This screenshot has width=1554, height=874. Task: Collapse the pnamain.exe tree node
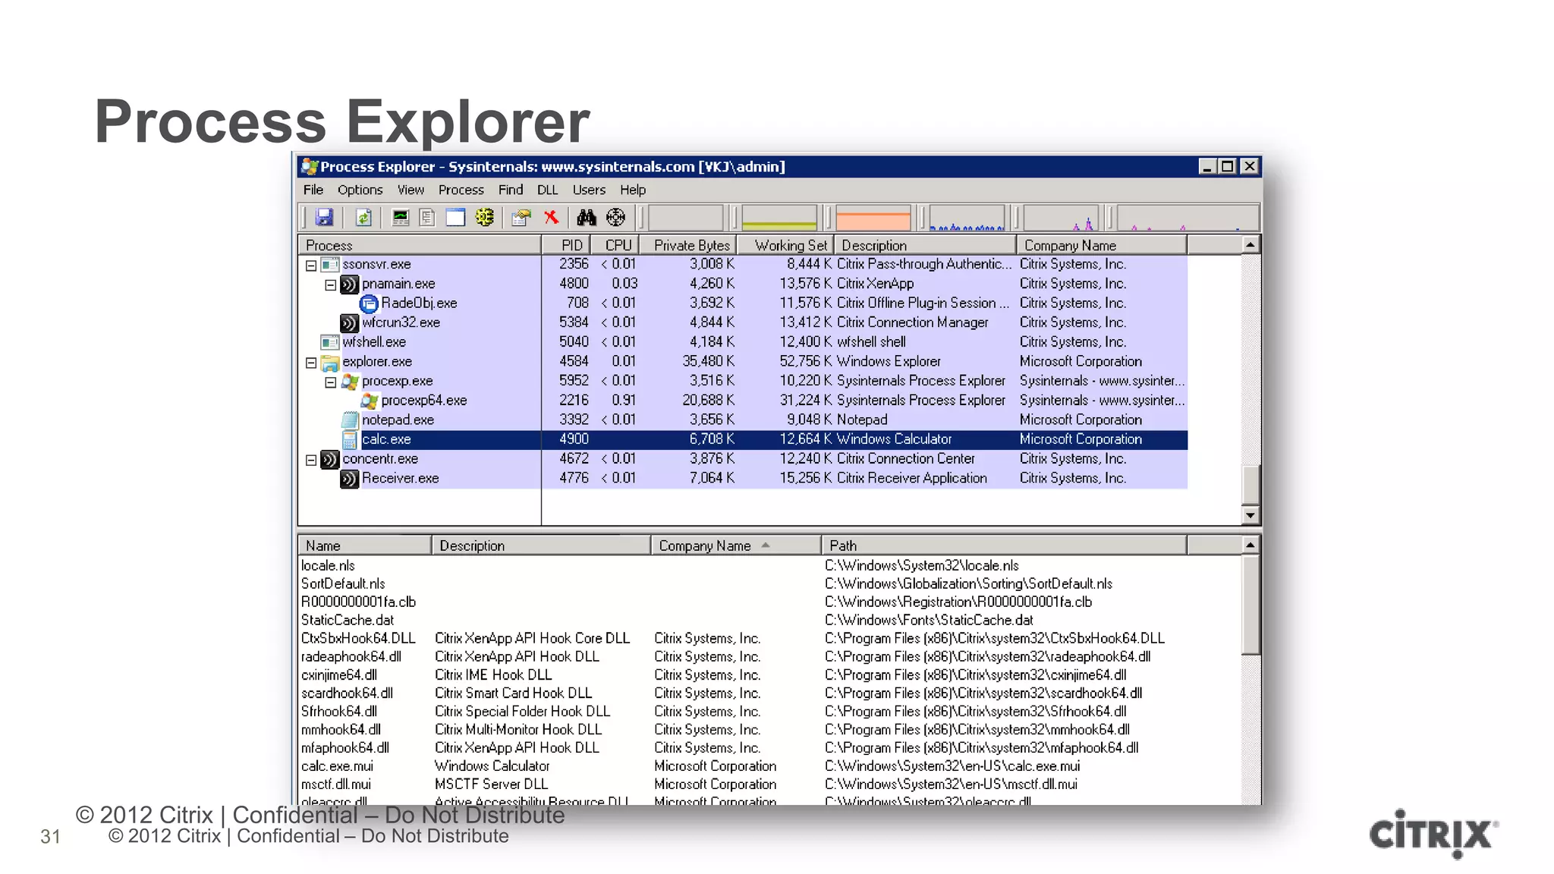330,285
